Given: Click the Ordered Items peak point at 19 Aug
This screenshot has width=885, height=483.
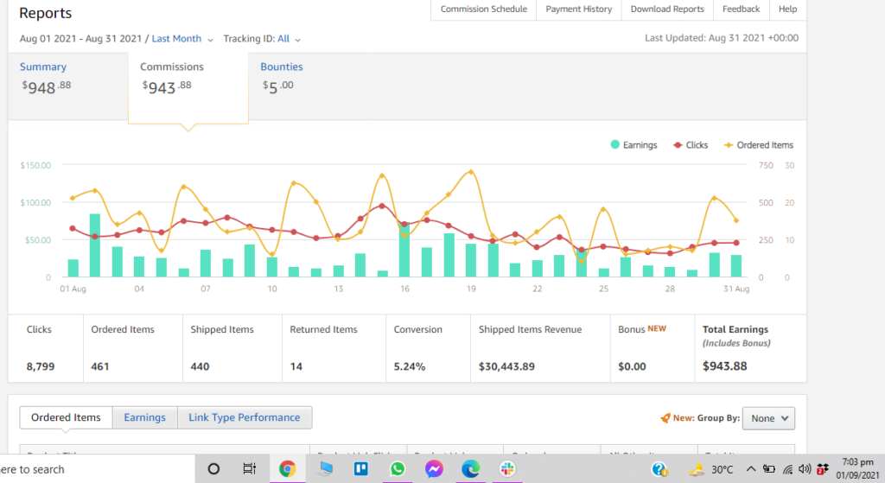Looking at the screenshot, I should coord(471,172).
